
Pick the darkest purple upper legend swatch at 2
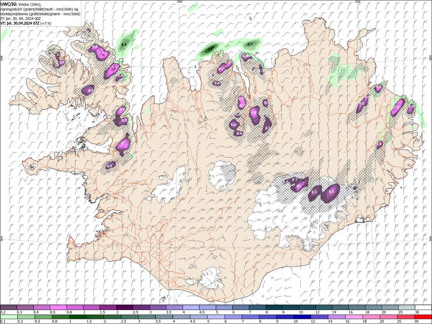(x=125, y=307)
